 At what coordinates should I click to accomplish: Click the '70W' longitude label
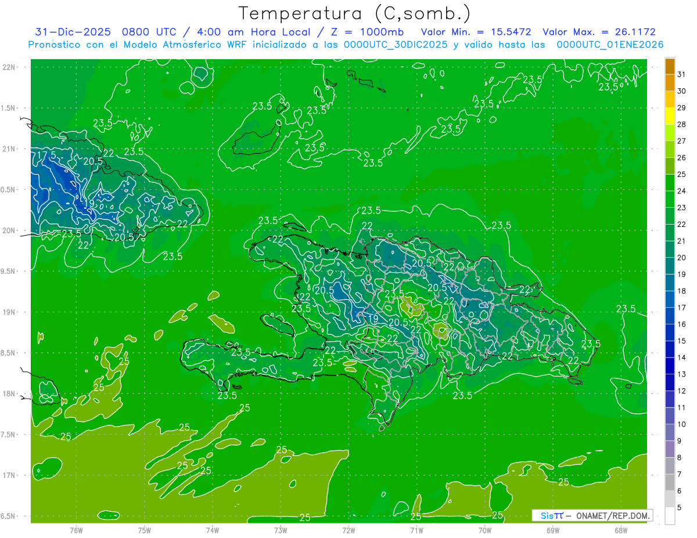click(x=485, y=530)
